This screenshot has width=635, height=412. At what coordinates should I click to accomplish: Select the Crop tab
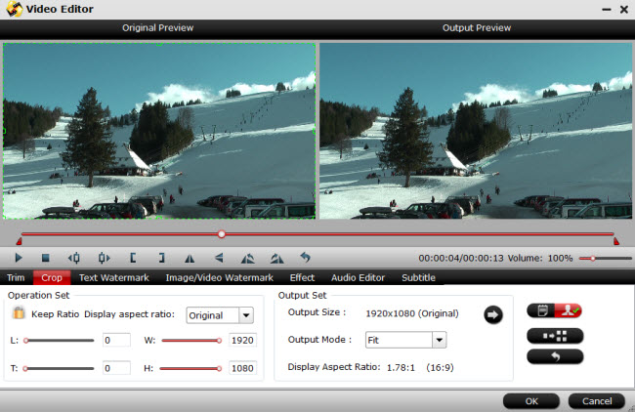click(x=52, y=277)
